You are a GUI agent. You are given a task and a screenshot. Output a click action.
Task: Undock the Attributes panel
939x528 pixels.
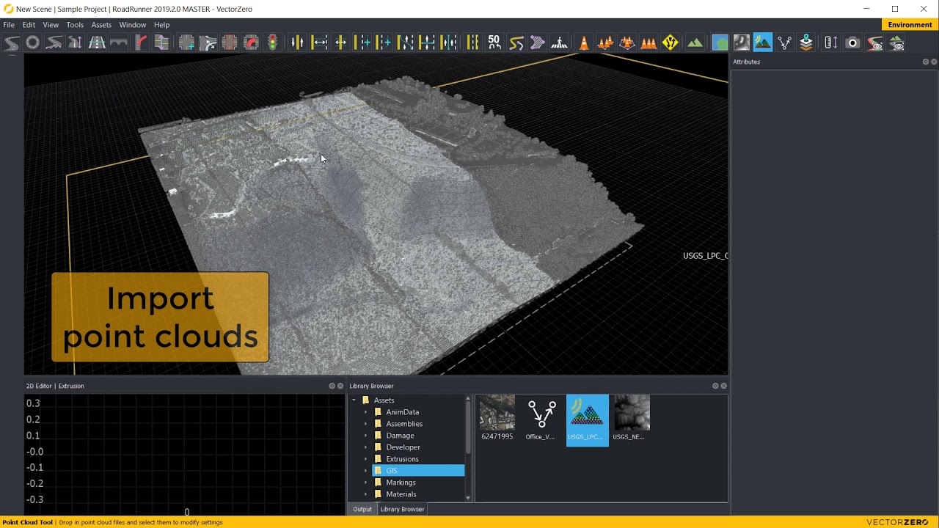(926, 62)
